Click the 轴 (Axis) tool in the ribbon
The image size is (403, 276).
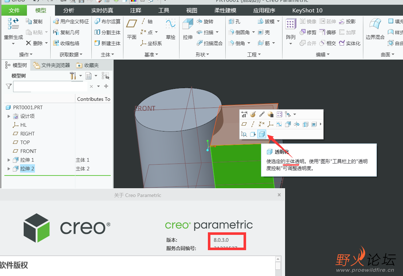pyautogui.click(x=147, y=21)
